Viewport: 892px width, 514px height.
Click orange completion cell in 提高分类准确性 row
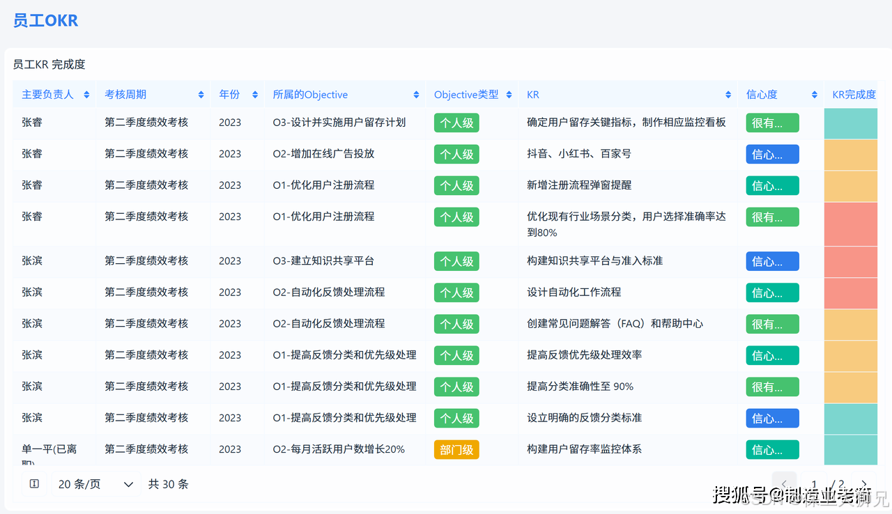pos(851,387)
